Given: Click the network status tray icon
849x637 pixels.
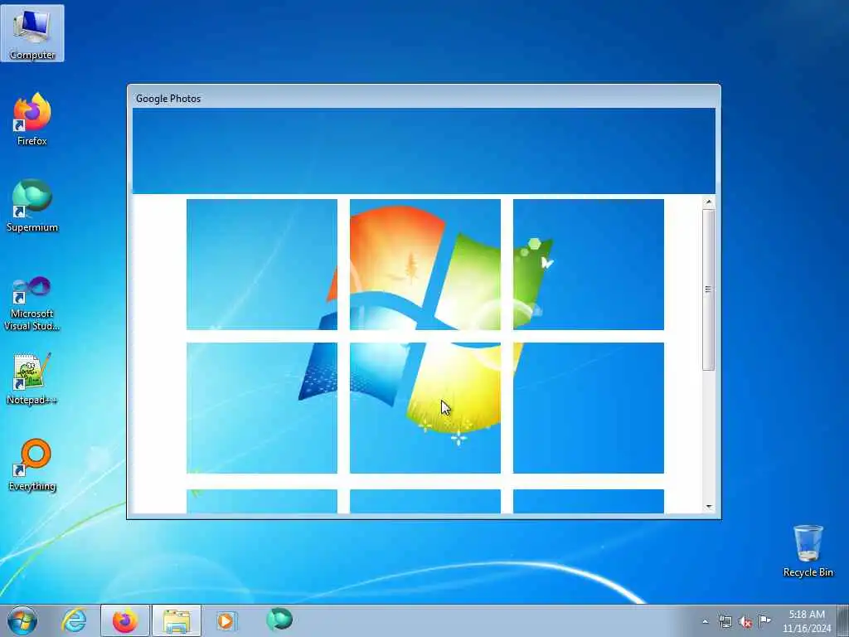Looking at the screenshot, I should 725,621.
